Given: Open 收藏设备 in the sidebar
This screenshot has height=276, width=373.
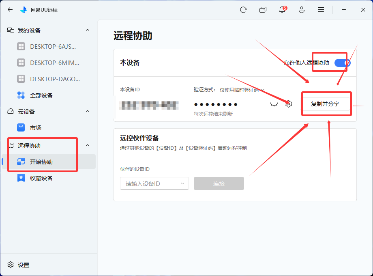Looking at the screenshot, I should pyautogui.click(x=41, y=178).
